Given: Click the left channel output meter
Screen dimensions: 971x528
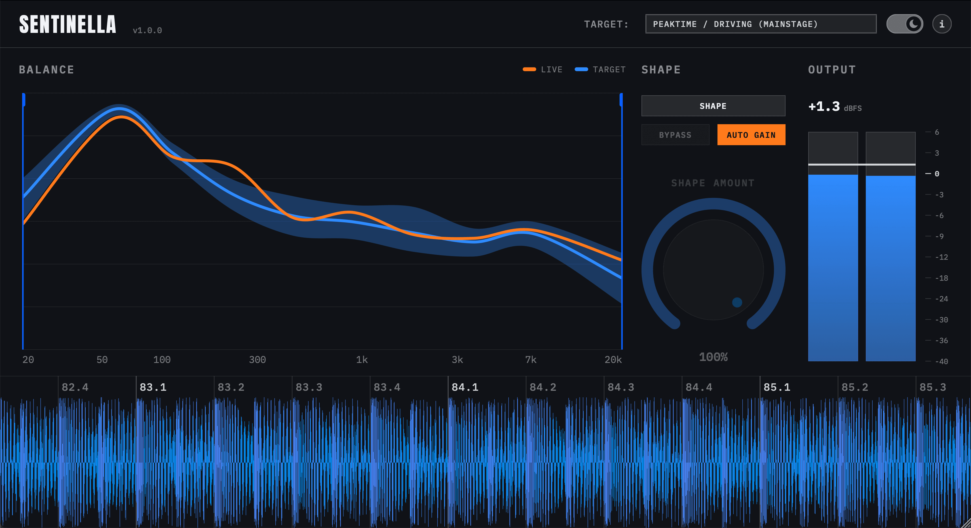Looking at the screenshot, I should [x=833, y=246].
